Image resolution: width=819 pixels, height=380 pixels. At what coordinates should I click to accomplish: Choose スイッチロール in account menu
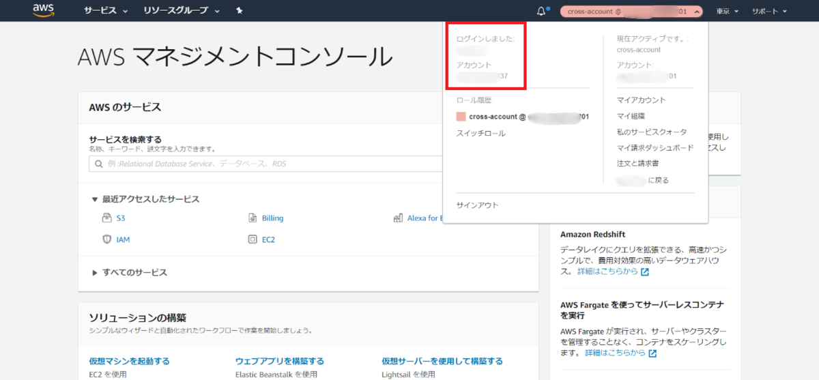coord(480,134)
